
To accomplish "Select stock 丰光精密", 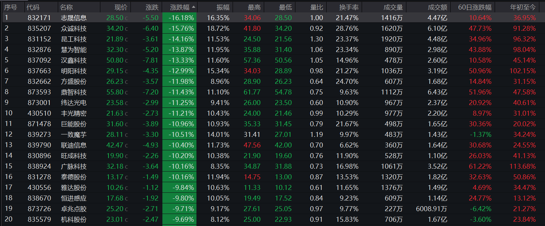I will [74, 113].
